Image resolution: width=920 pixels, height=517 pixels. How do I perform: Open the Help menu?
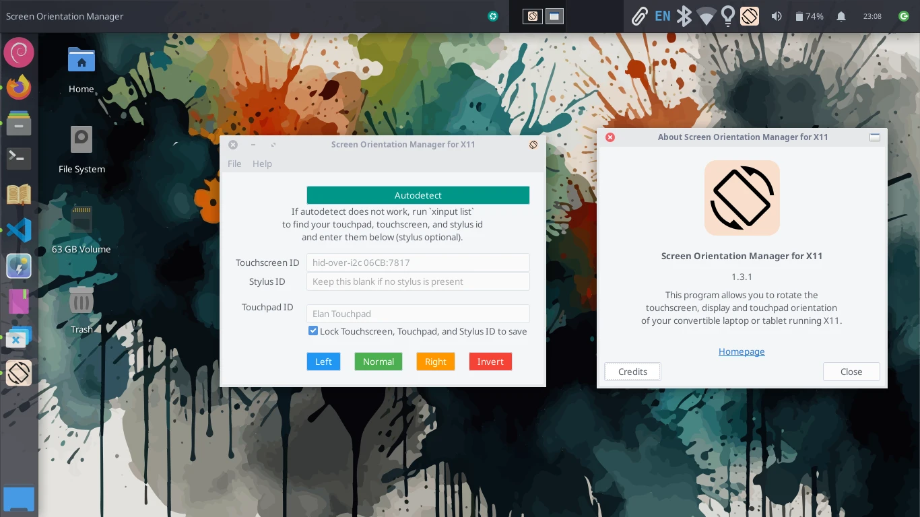[x=262, y=164]
